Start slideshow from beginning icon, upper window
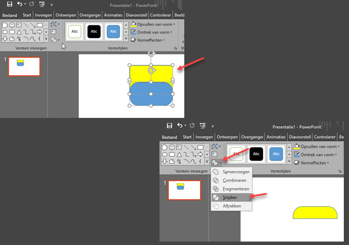The image size is (349, 245). click(x=41, y=4)
